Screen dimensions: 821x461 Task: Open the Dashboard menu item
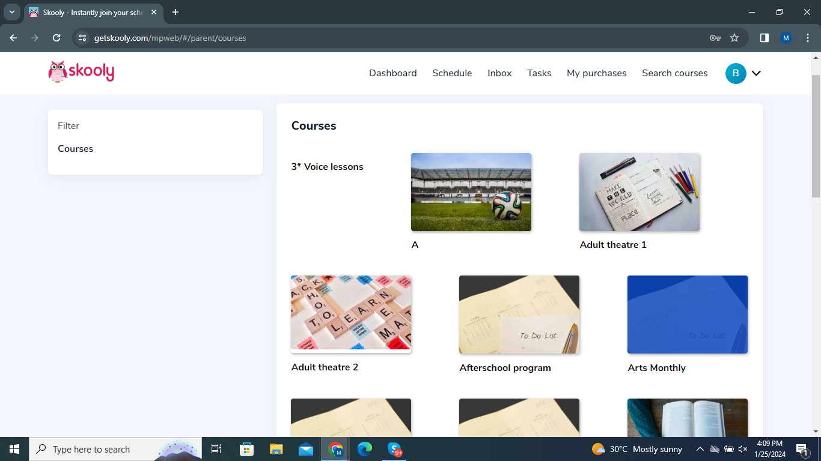click(x=393, y=73)
